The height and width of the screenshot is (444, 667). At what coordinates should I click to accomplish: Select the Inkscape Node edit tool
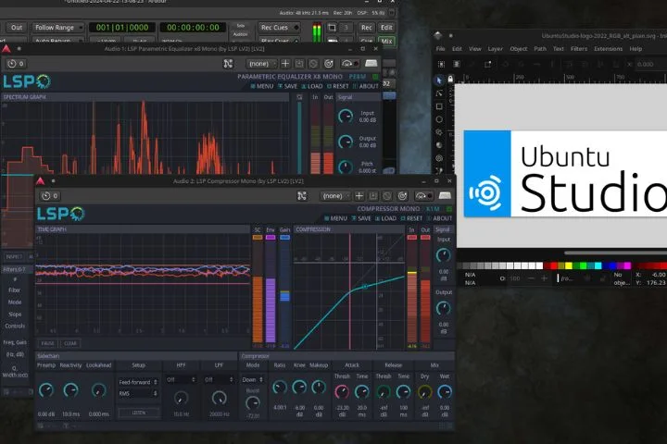pos(439,93)
